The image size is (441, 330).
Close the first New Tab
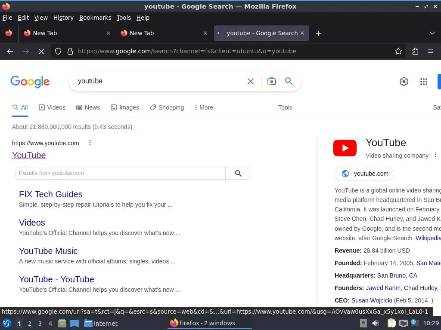(x=108, y=33)
